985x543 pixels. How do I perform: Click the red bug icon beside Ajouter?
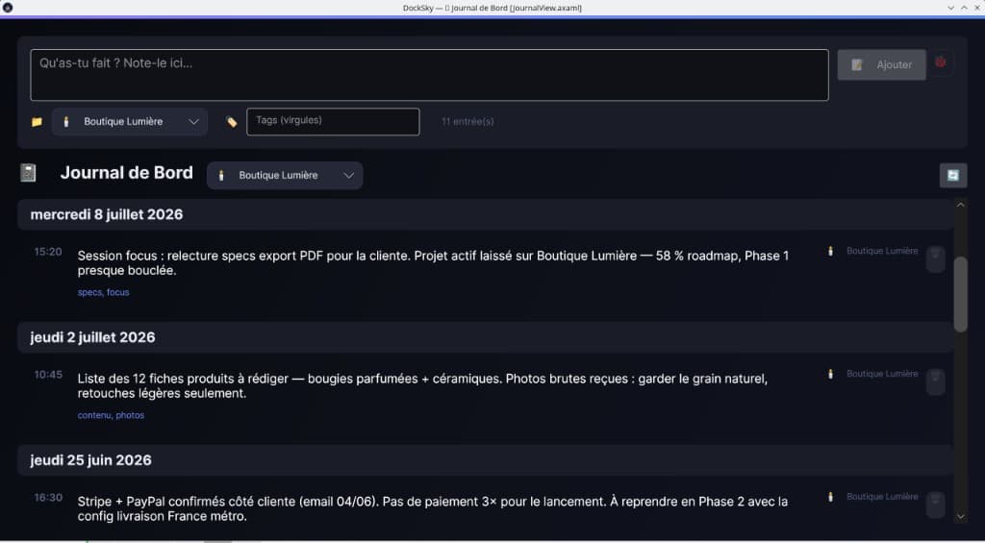(x=941, y=62)
